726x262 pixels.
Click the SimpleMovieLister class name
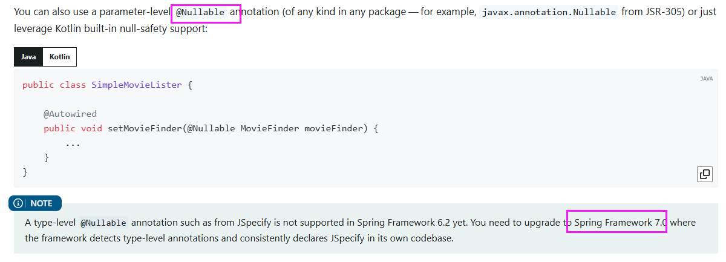[137, 85]
